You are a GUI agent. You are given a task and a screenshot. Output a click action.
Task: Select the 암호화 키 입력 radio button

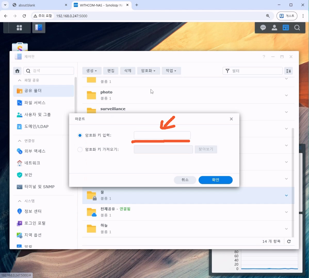(x=80, y=135)
